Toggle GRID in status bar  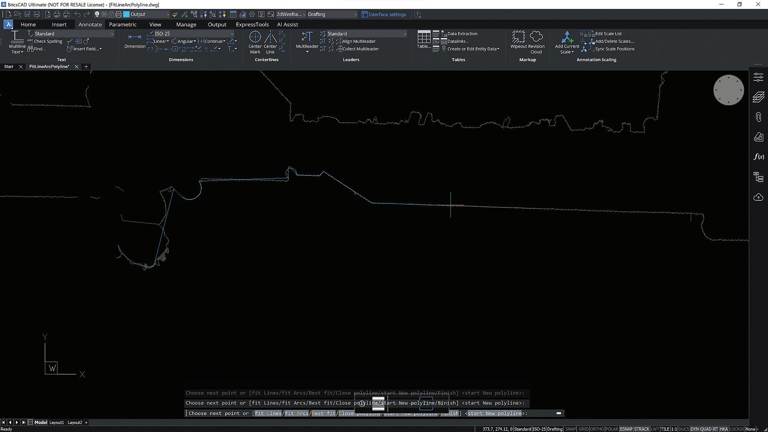(583, 429)
